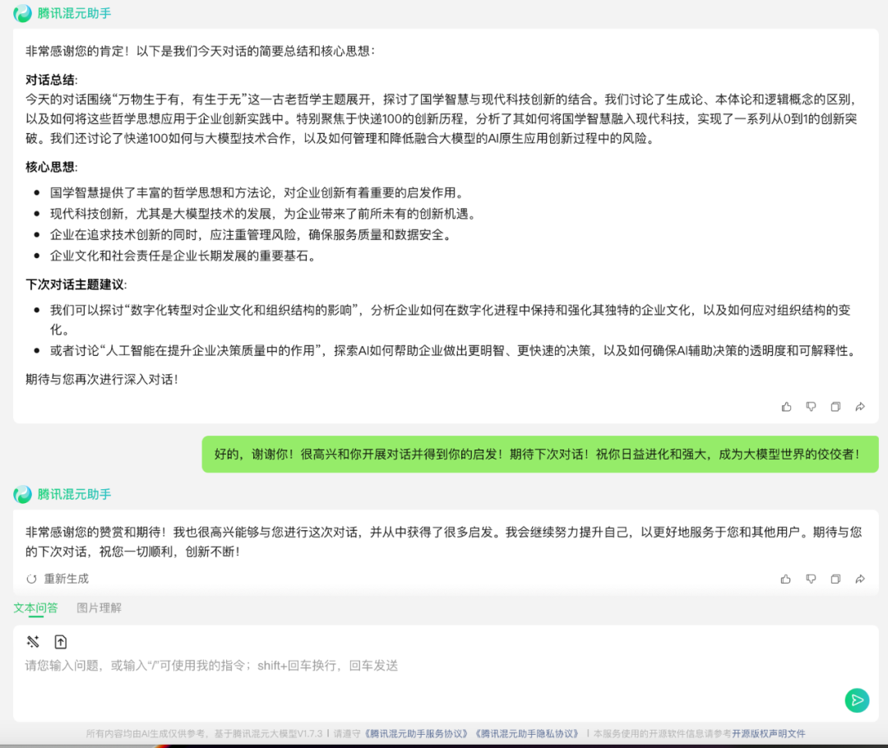Dislike the conversation summary reply with thumbs down
This screenshot has width=888, height=748.
tap(811, 407)
